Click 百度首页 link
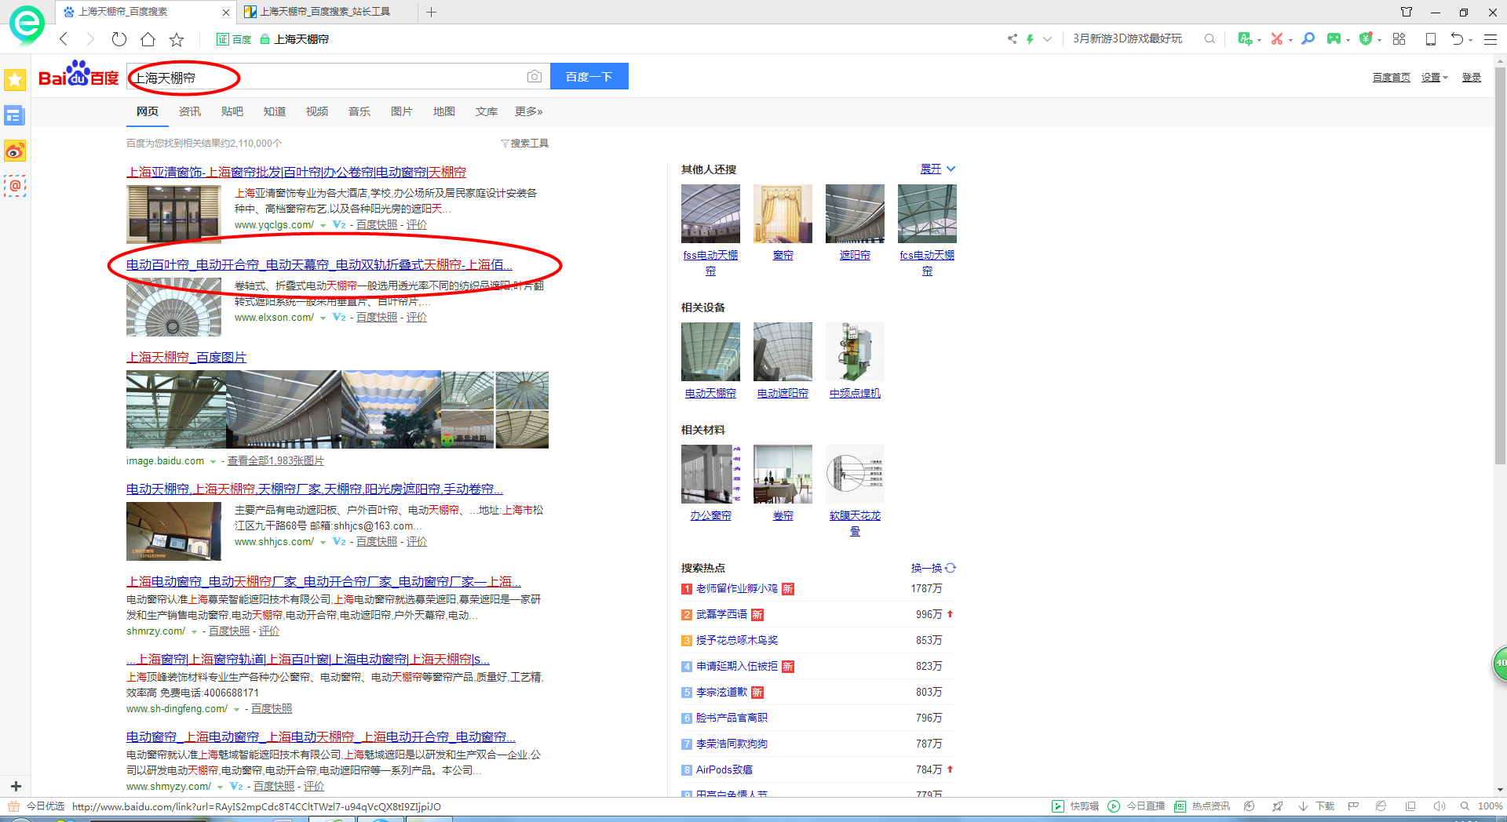1507x822 pixels. (x=1392, y=78)
